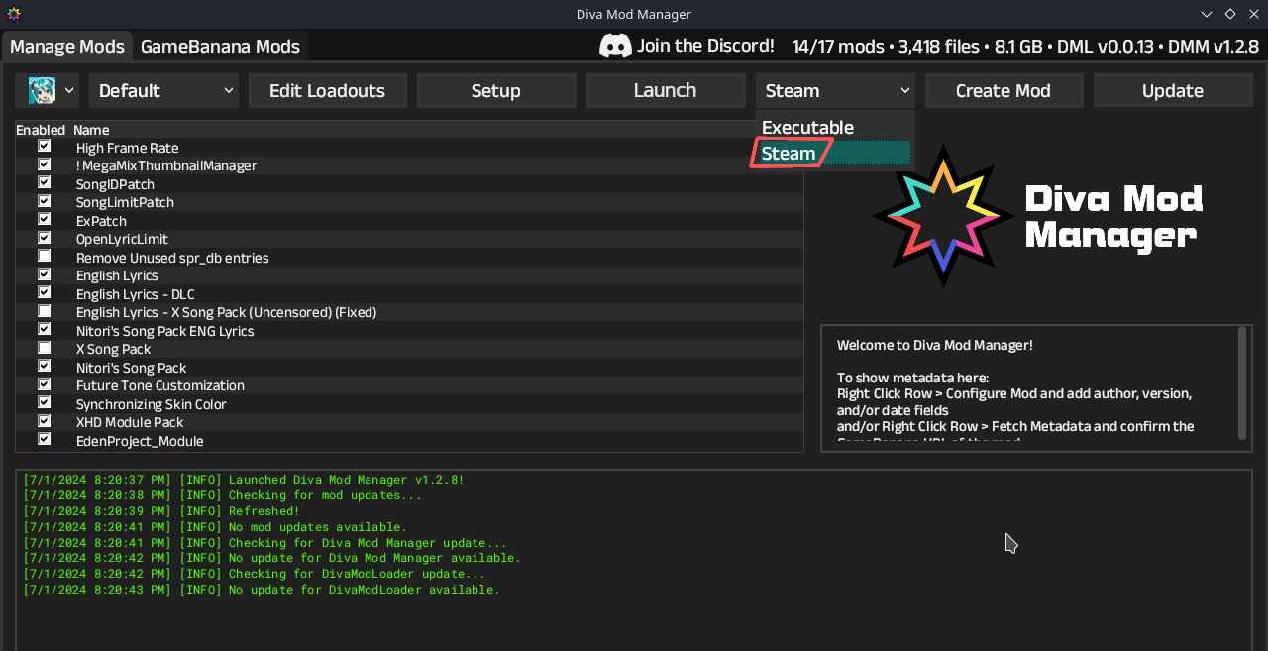
Task: Click the 'No mod updates available.' log line
Action: 215,527
